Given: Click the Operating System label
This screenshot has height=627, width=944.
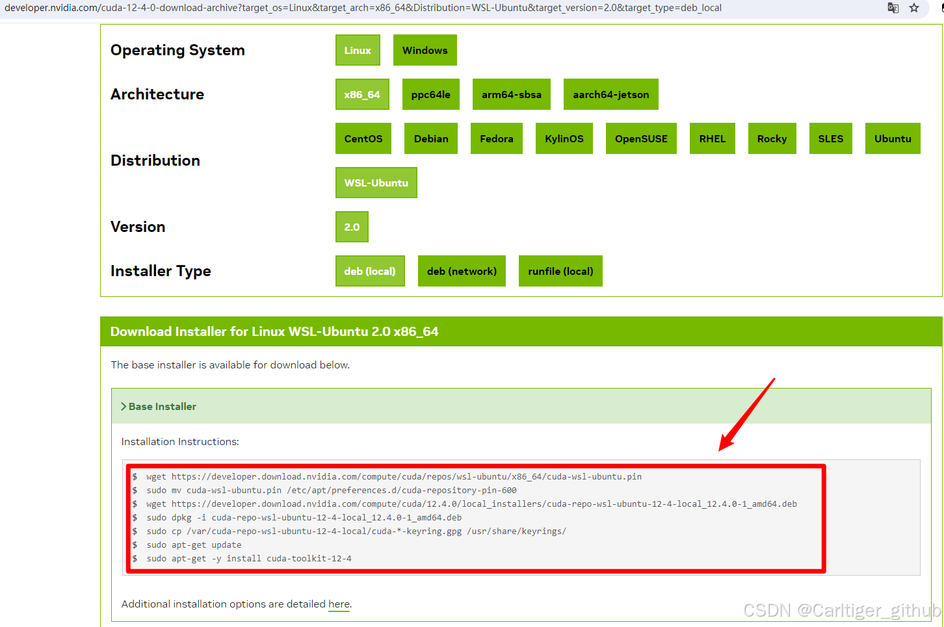Looking at the screenshot, I should (x=177, y=50).
